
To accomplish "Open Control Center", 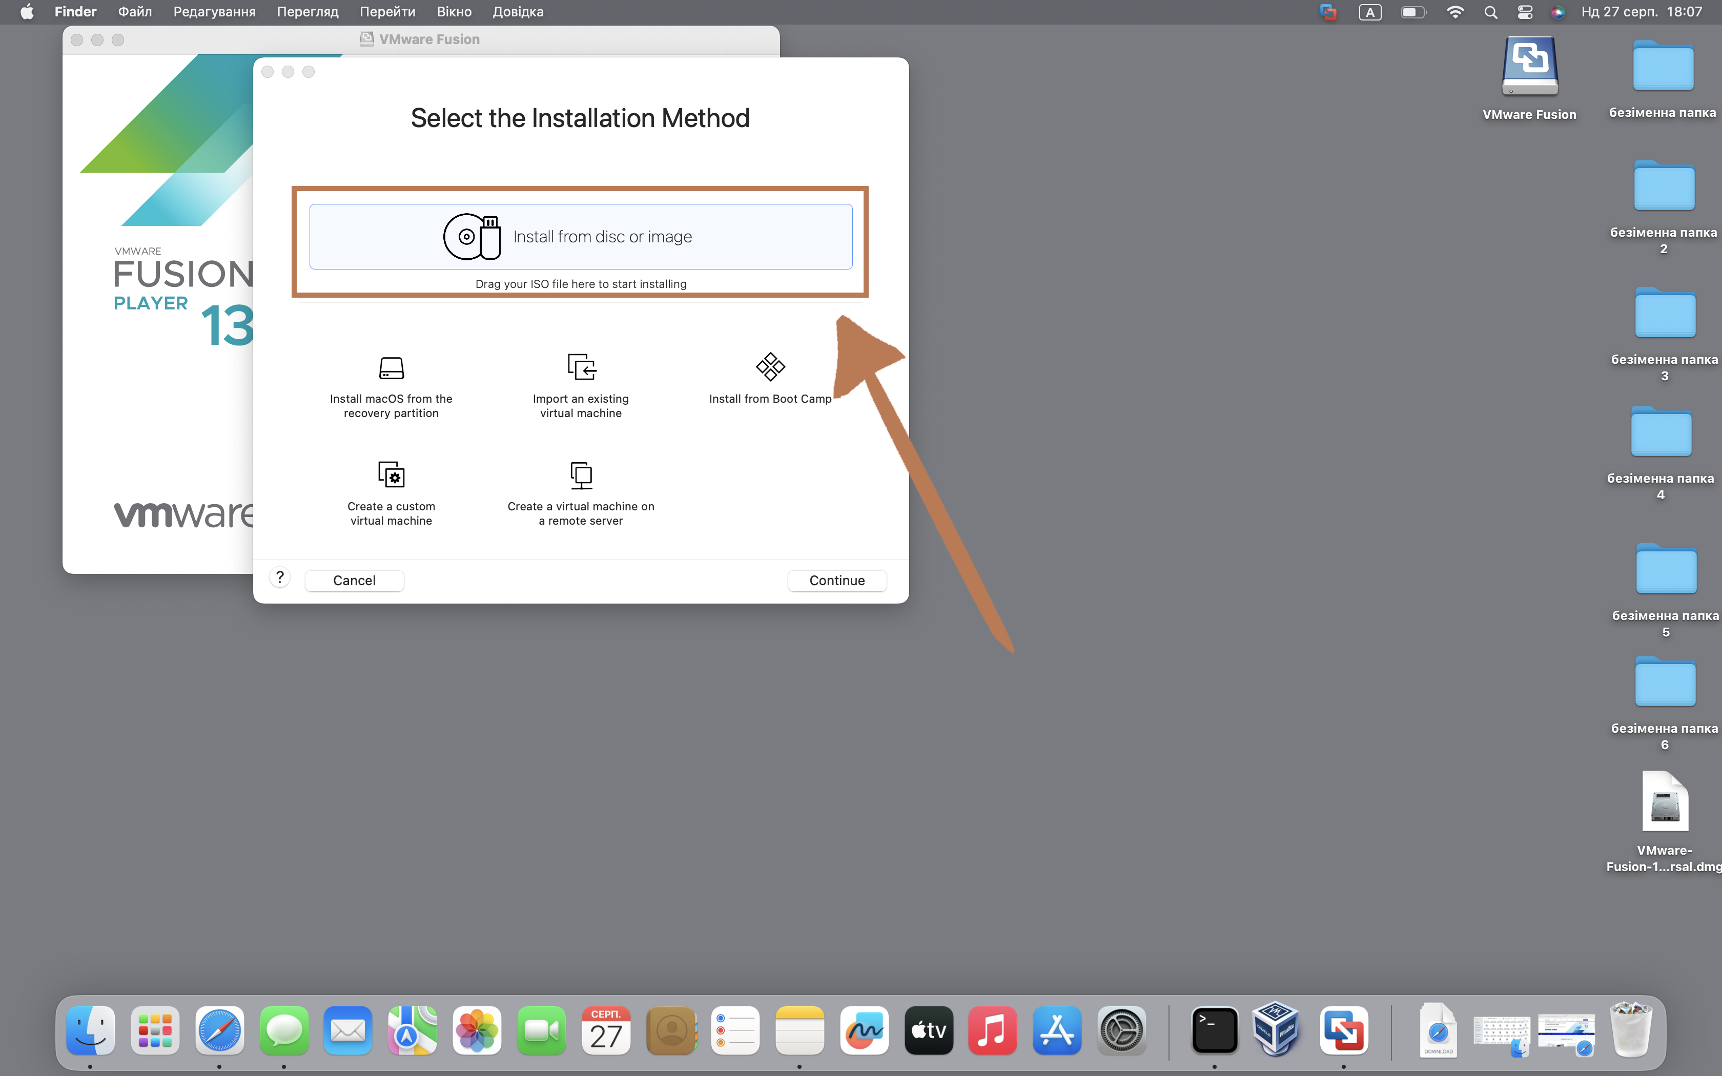I will 1525,12.
